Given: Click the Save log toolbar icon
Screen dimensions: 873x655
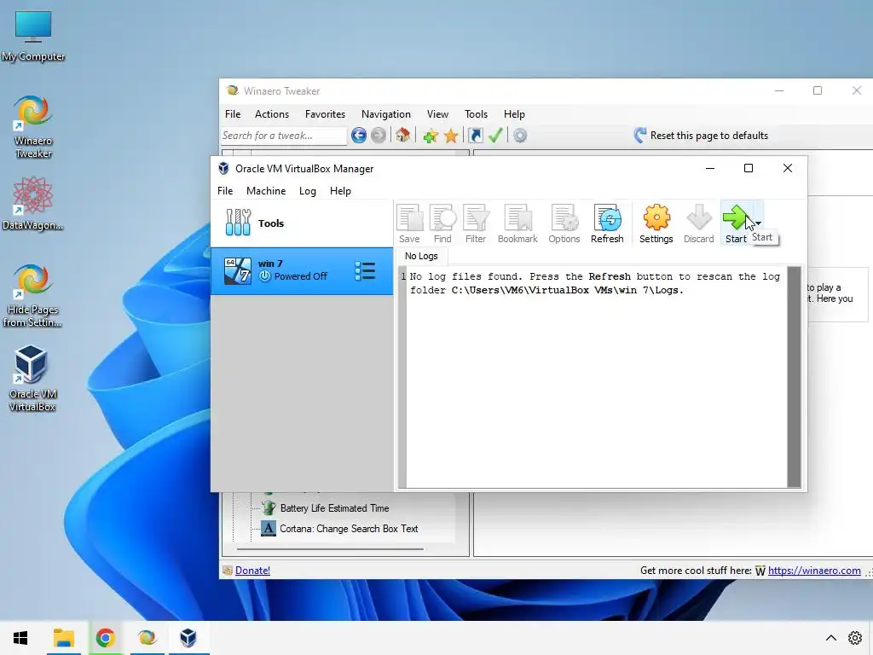Looking at the screenshot, I should [410, 223].
